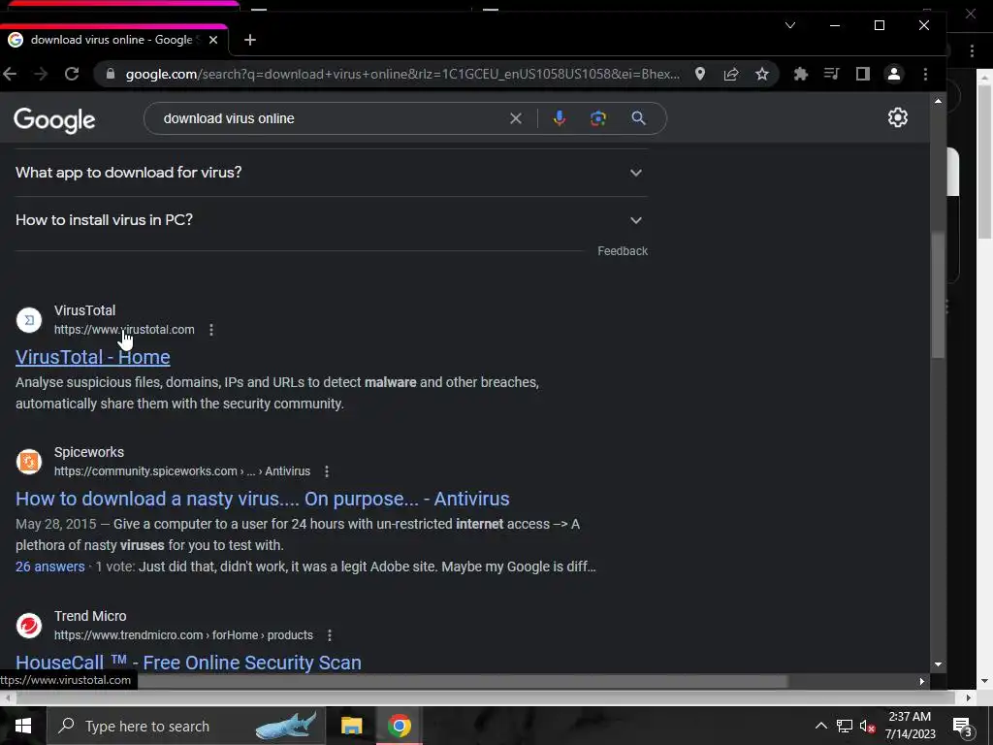Click the Spiceworks site favicon

[x=28, y=462]
